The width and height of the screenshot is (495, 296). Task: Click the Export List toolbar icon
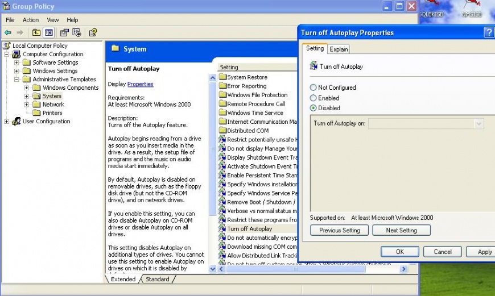77,32
